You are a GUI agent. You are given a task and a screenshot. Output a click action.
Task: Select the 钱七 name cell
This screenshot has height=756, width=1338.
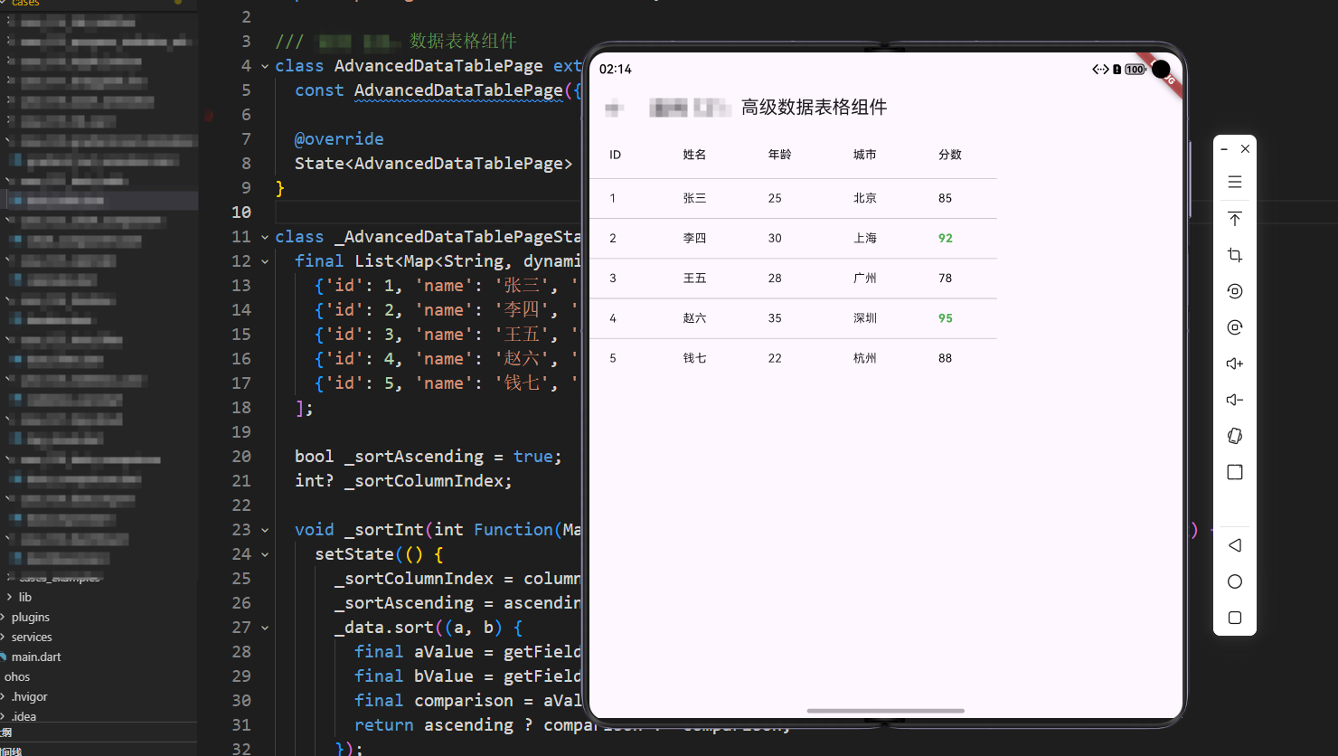694,358
